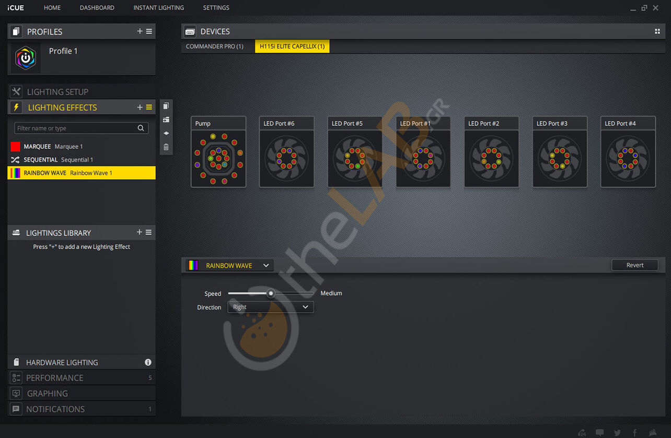Click the Revert button
This screenshot has width=671, height=438.
[635, 265]
